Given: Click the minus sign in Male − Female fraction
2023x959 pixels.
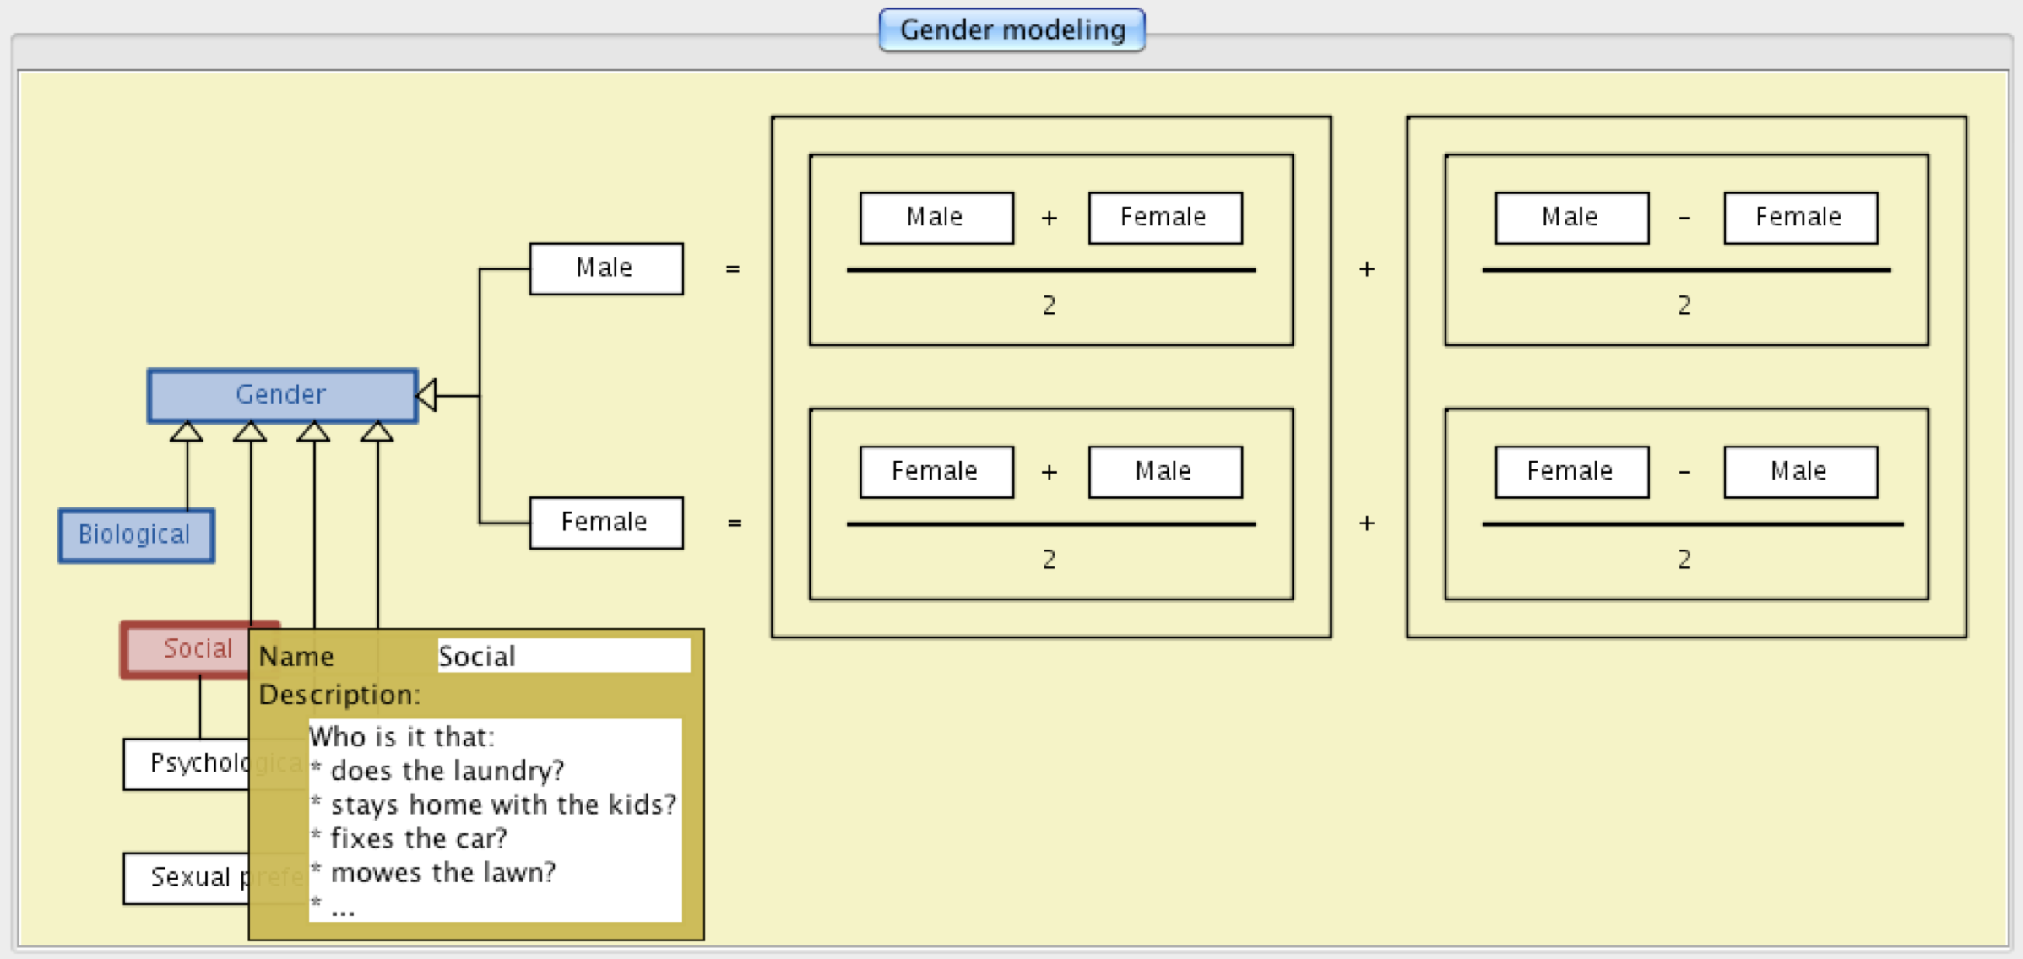Looking at the screenshot, I should pos(1684,219).
